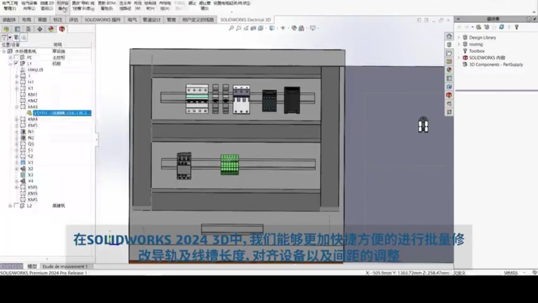This screenshot has width=538, height=303.
Task: Switch to the 电气 ribbon tab
Action: coord(132,19)
